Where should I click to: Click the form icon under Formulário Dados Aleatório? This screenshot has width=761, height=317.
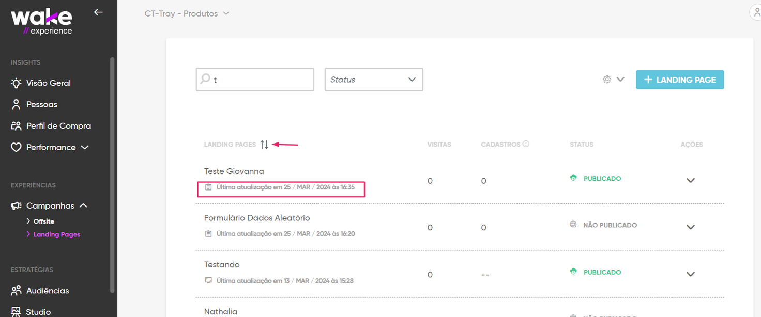point(208,234)
